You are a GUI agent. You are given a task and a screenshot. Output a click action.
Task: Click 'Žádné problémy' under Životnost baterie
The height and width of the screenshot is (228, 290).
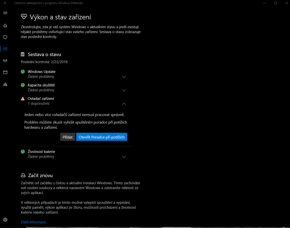(x=41, y=157)
